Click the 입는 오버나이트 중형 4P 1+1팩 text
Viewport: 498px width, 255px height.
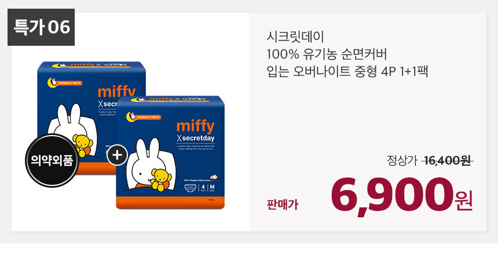347,71
